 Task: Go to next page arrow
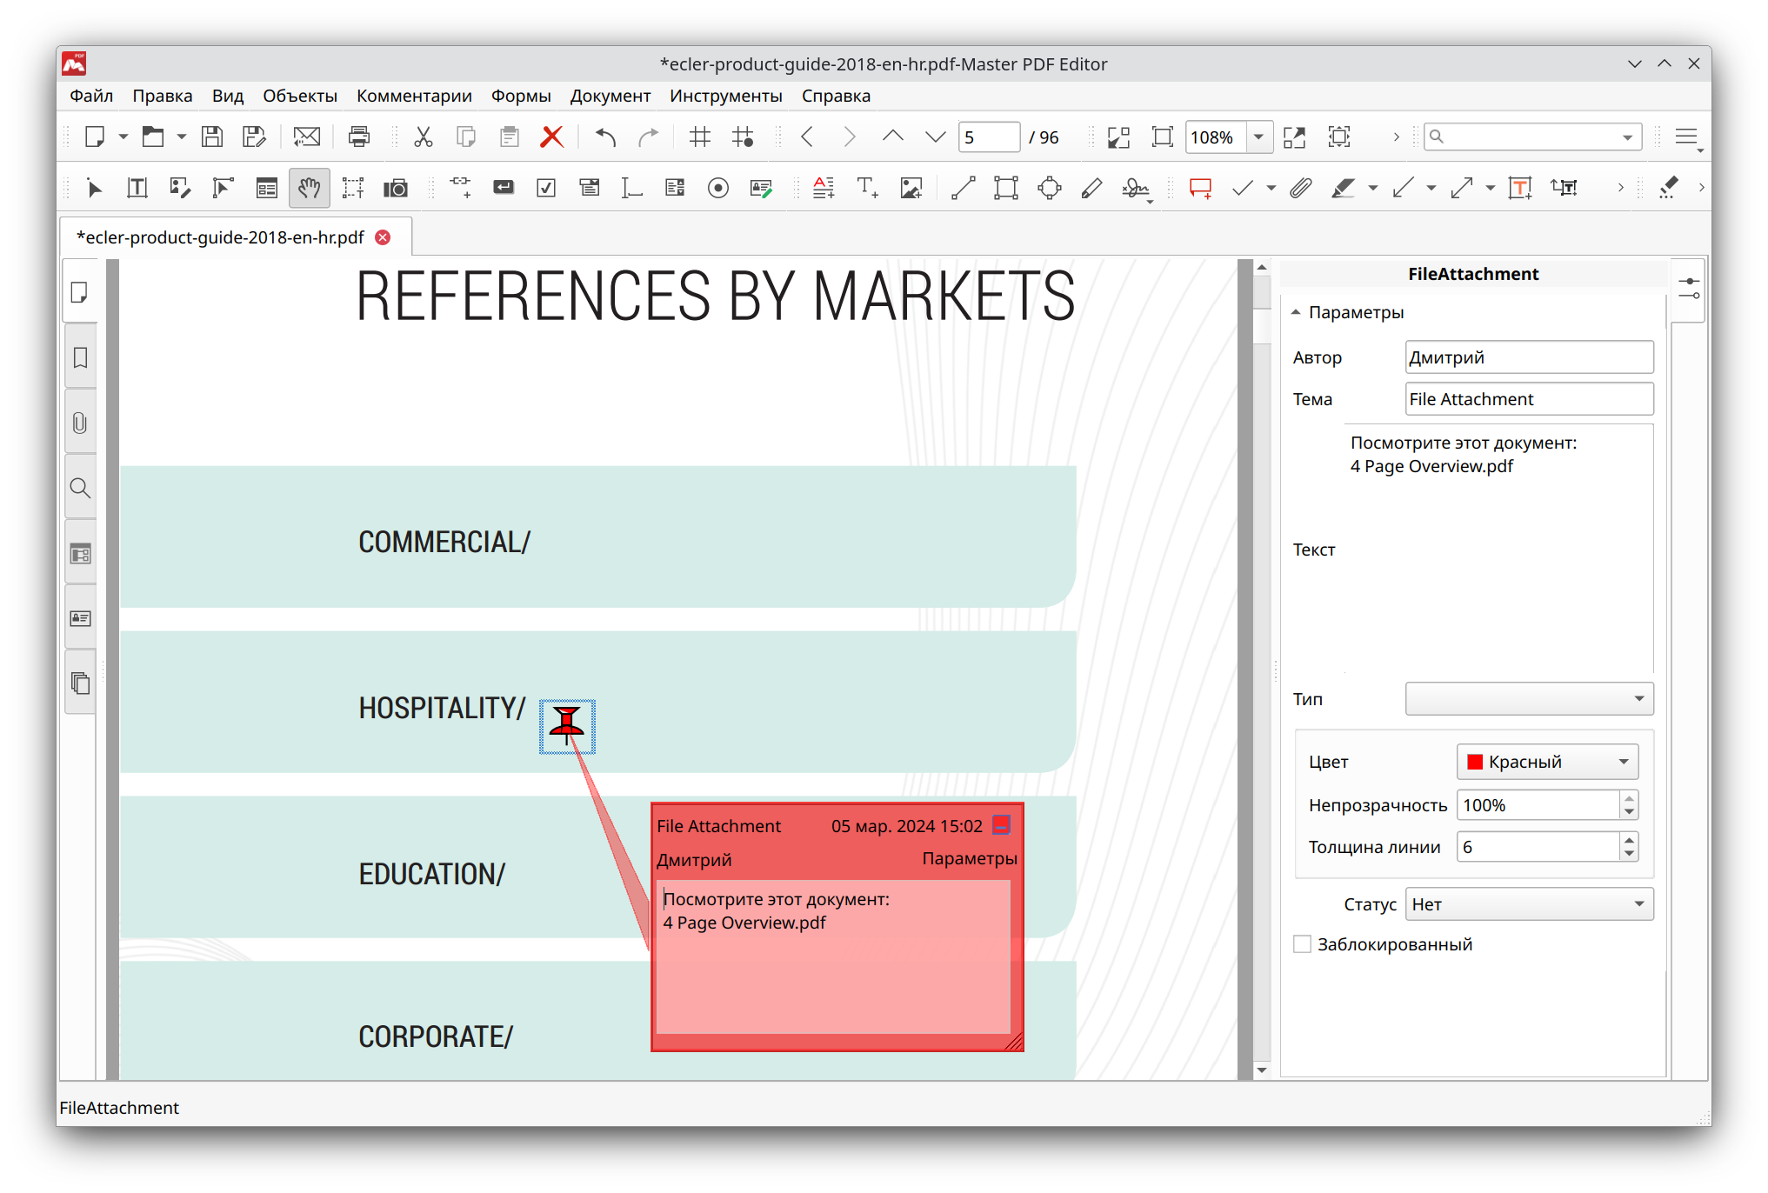coord(850,137)
